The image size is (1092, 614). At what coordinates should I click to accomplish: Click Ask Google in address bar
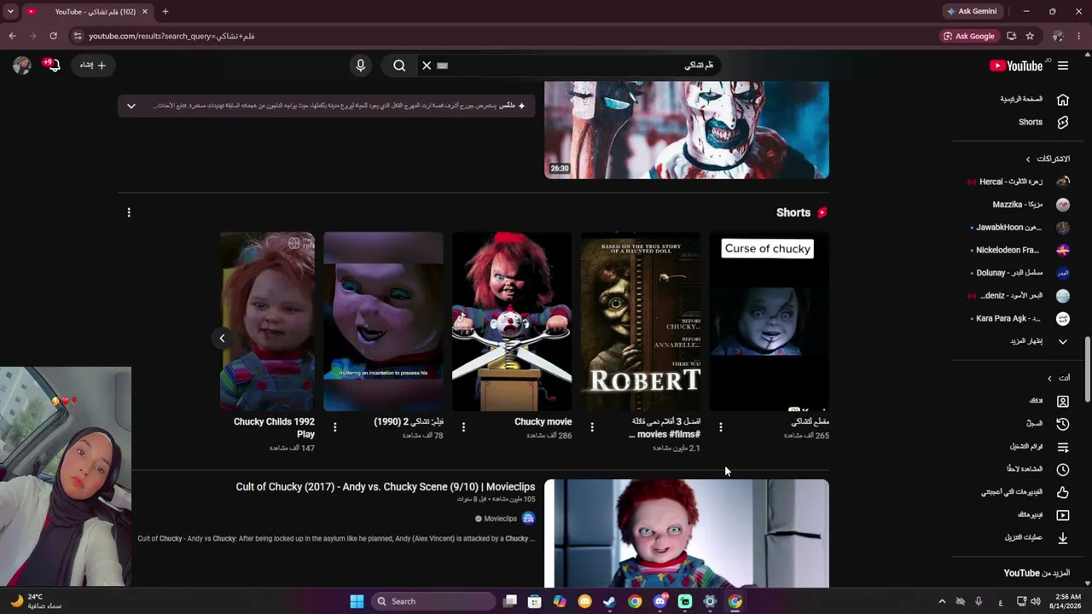pyautogui.click(x=968, y=36)
